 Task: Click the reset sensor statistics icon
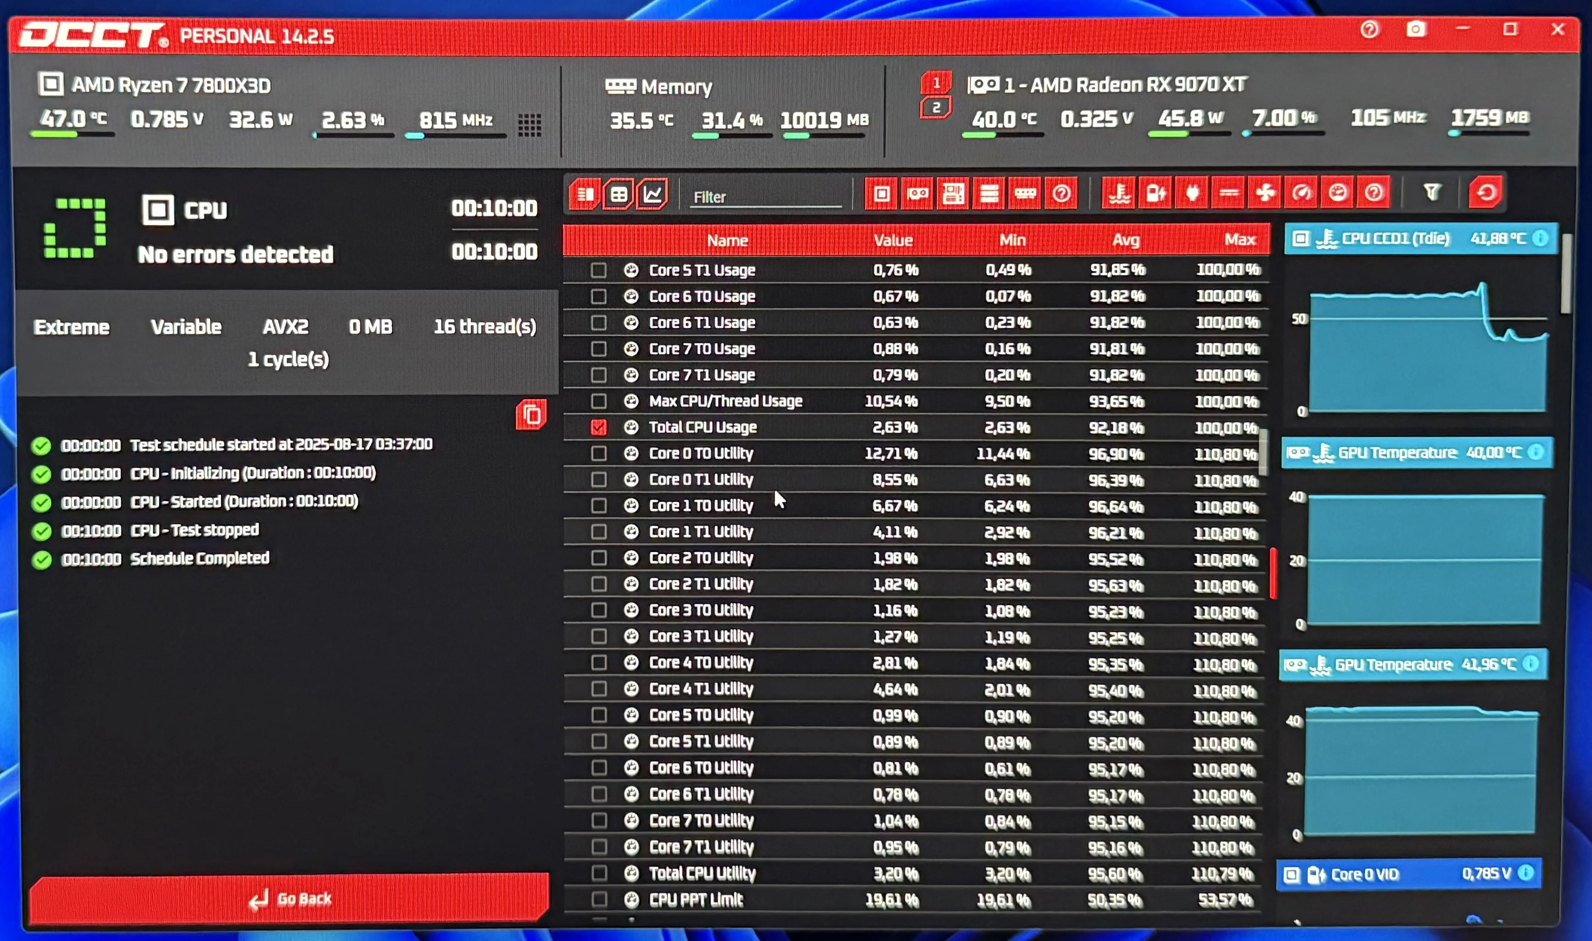coord(1486,192)
